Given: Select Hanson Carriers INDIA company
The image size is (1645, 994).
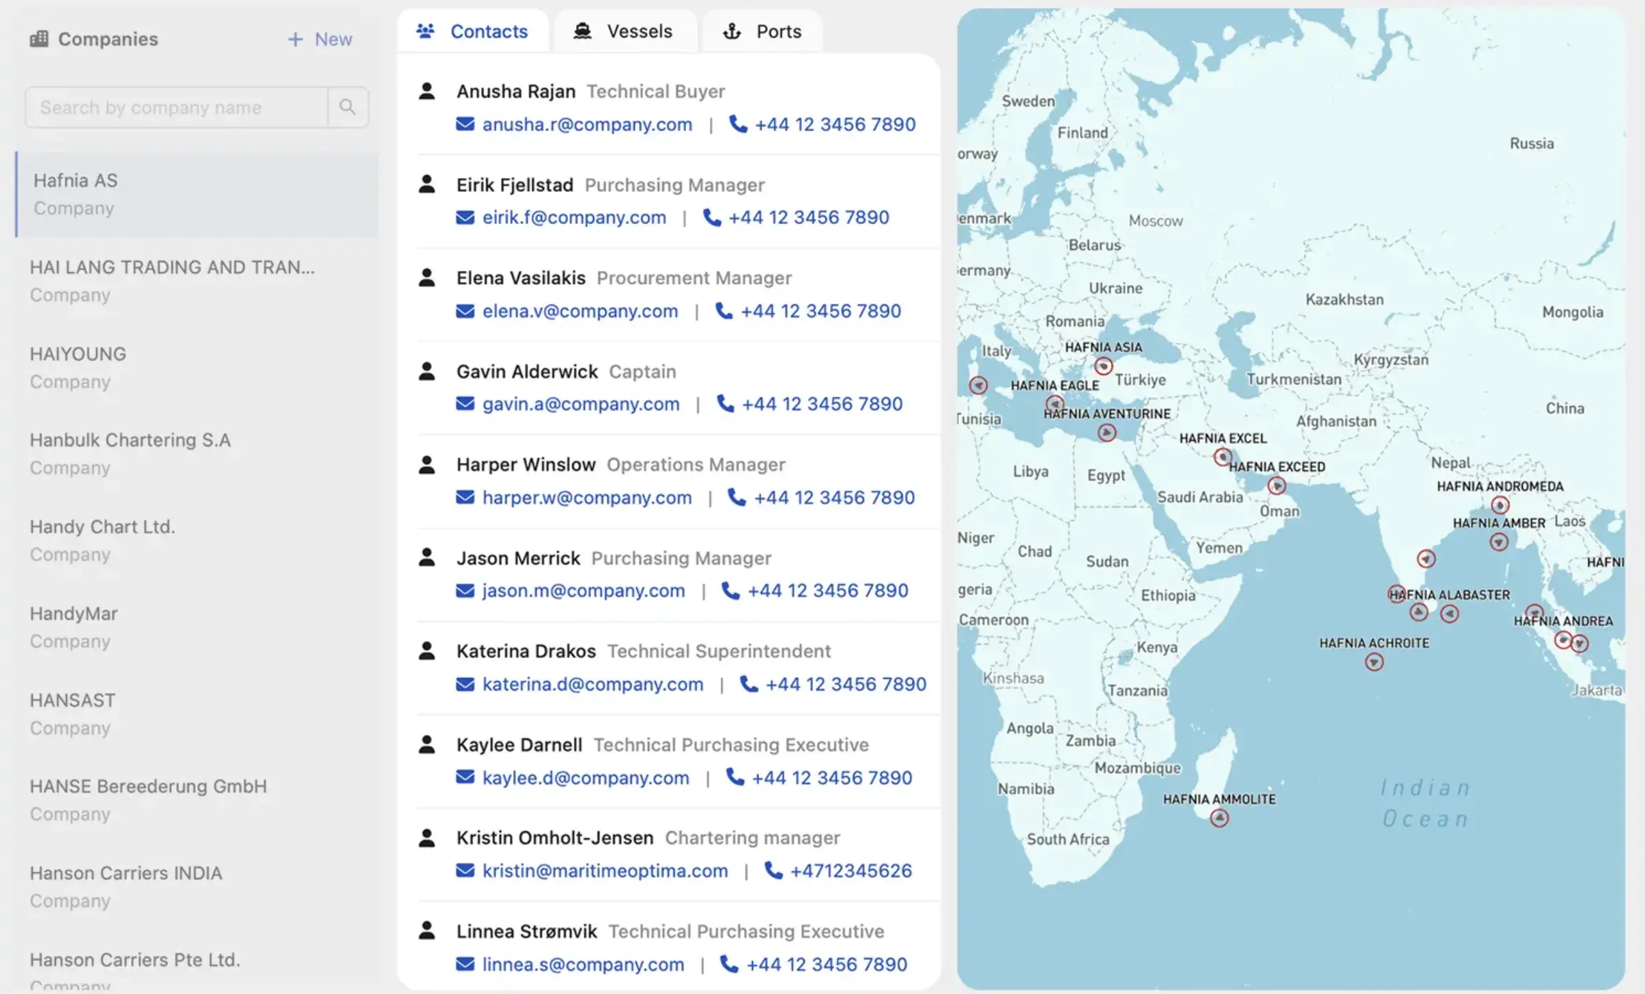Looking at the screenshot, I should pos(197,886).
